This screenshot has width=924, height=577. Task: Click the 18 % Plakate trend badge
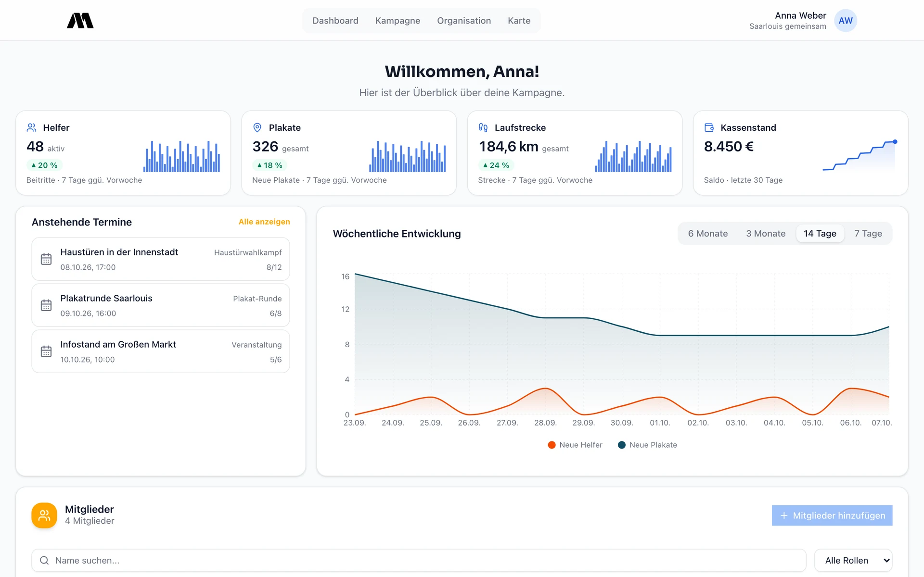(269, 165)
